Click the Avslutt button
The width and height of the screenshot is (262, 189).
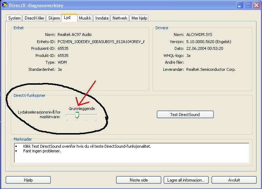[x=234, y=180]
